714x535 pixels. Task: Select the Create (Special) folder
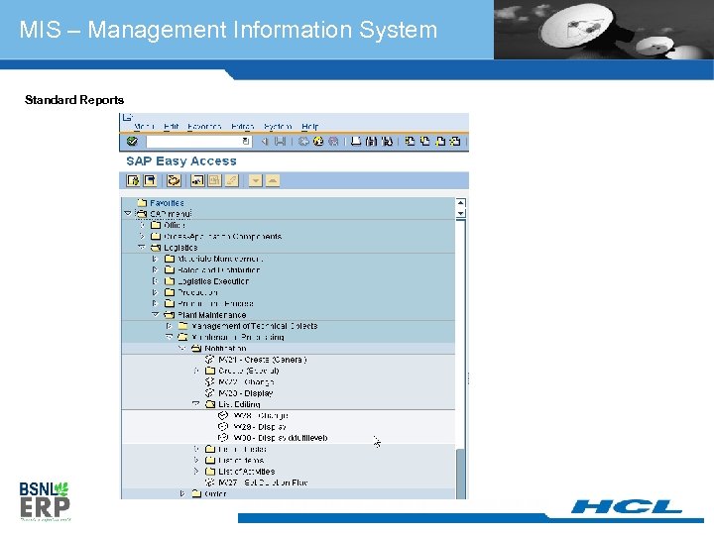pyautogui.click(x=248, y=371)
